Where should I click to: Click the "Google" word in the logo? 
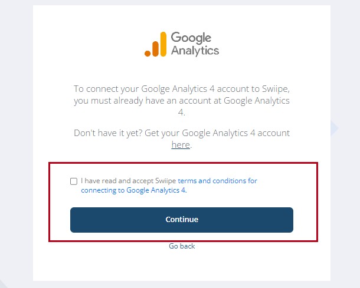coord(191,38)
